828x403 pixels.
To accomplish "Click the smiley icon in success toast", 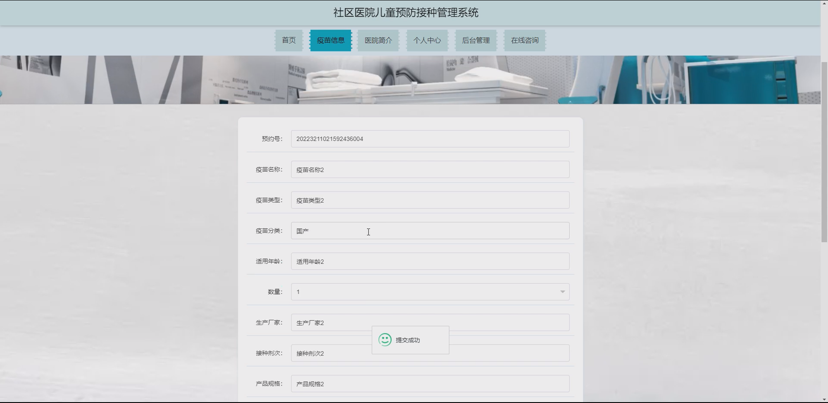I will point(385,340).
